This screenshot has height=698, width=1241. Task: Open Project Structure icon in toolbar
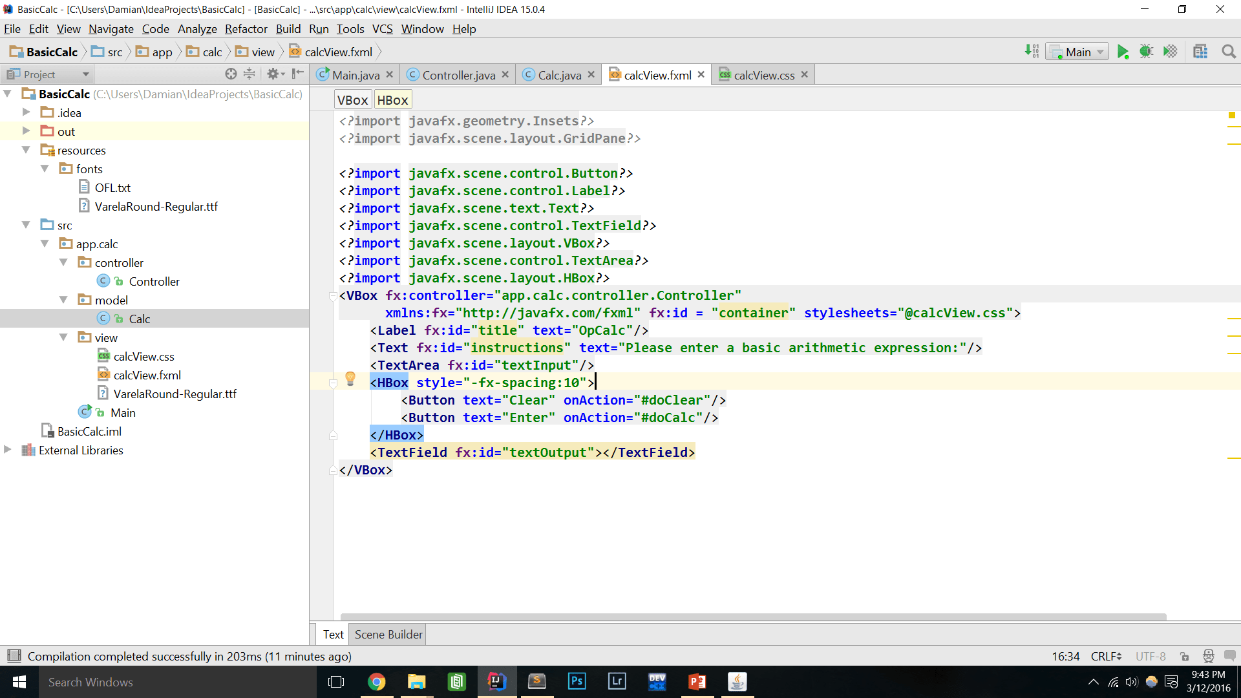pyautogui.click(x=1200, y=52)
